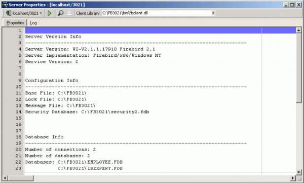This screenshot has width=304, height=183.
Task: Click horizontal scrollbar left arrow
Action: 5,178
